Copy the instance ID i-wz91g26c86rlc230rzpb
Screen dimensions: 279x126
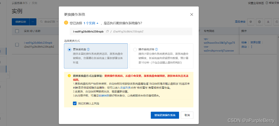(107, 31)
